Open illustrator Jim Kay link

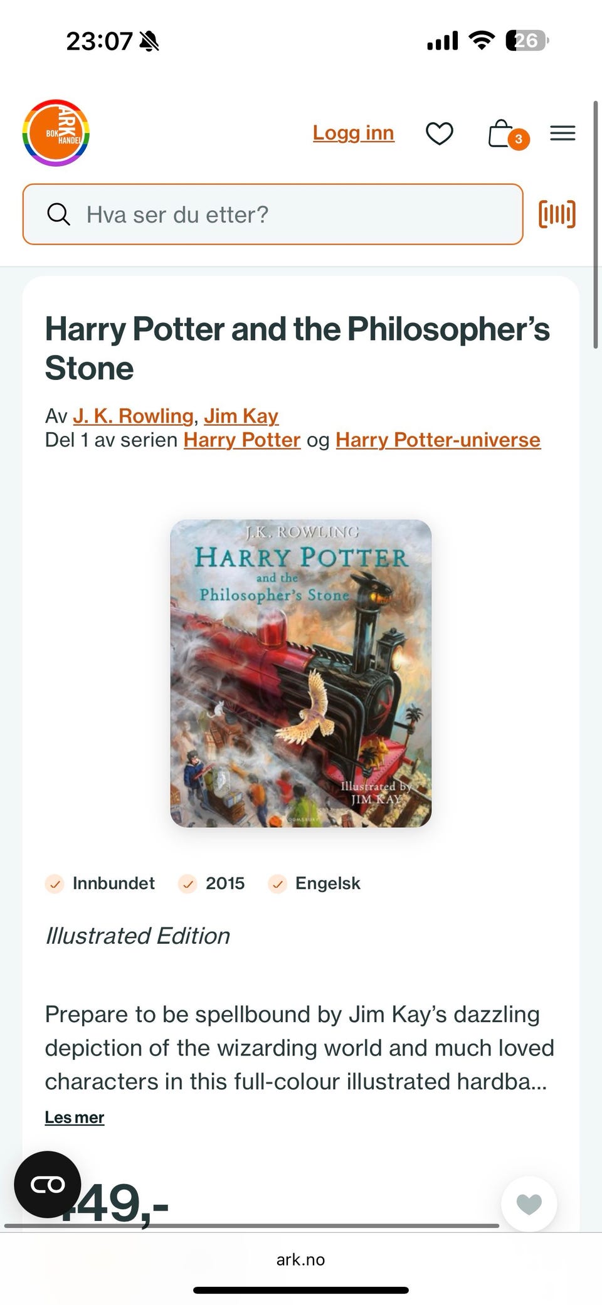[x=241, y=416]
